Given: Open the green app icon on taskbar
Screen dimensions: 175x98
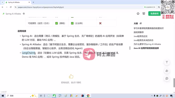Looking at the screenshot, I should (54, 96).
